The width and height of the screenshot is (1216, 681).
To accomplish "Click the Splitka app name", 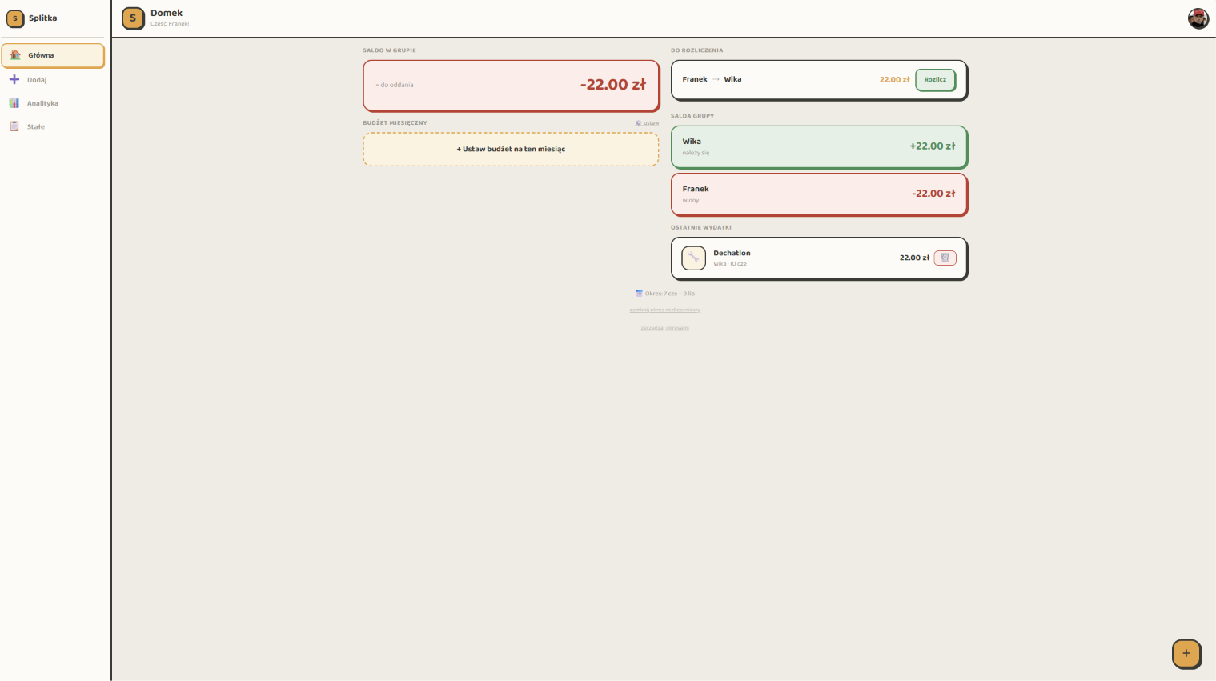I will (42, 18).
